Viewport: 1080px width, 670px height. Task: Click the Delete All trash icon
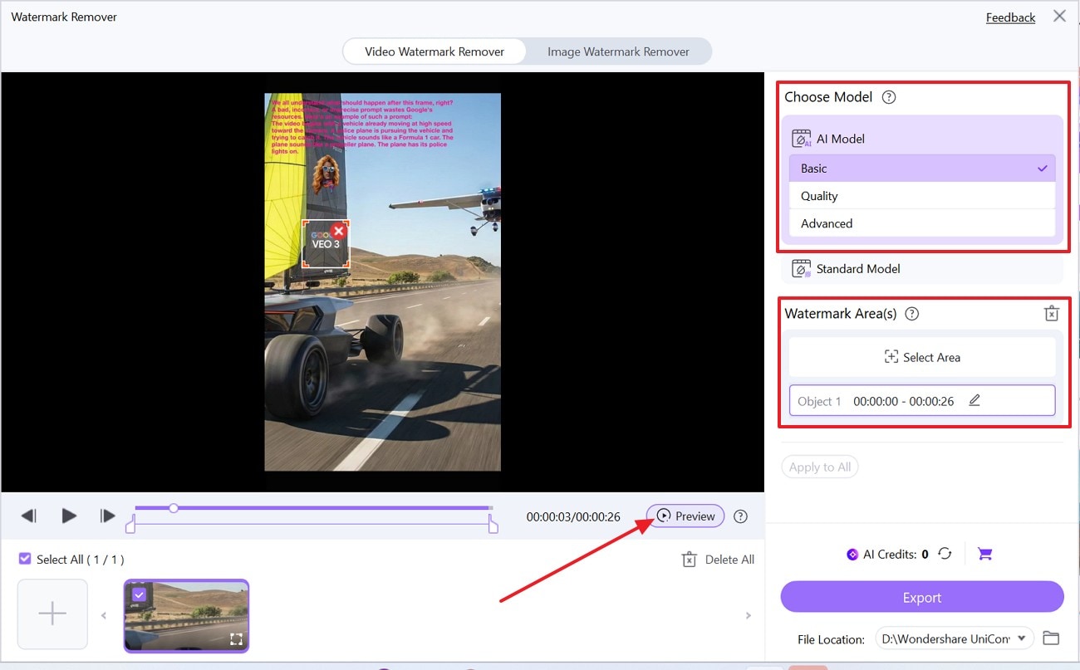point(689,559)
